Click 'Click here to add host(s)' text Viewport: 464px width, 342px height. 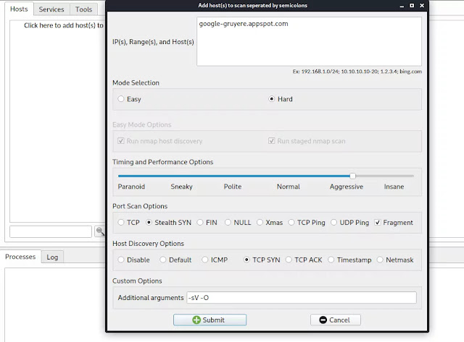coord(64,25)
